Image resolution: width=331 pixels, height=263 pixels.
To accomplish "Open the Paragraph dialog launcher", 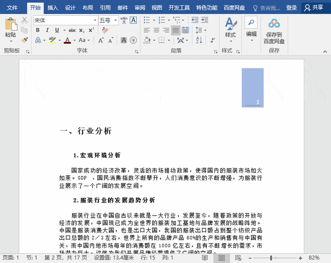I will tap(215, 52).
